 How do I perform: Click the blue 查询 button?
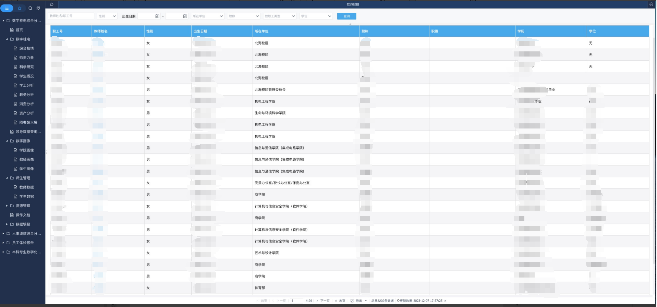(x=346, y=16)
